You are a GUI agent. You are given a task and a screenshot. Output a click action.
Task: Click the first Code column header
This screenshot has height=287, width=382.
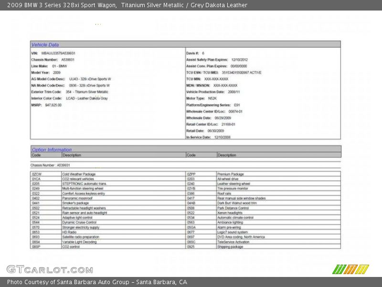pos(36,155)
